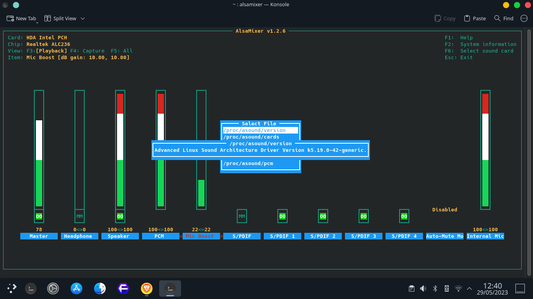Toggle the keep-above pin in title bar
The height and width of the screenshot is (299, 533).
(16, 5)
